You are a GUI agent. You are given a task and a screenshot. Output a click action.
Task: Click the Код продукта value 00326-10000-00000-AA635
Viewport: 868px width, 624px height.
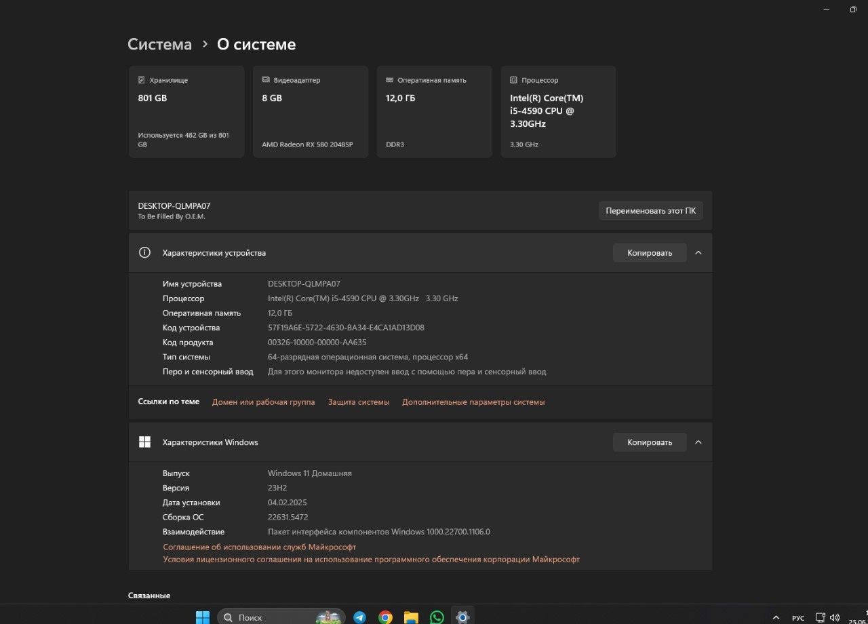point(317,343)
